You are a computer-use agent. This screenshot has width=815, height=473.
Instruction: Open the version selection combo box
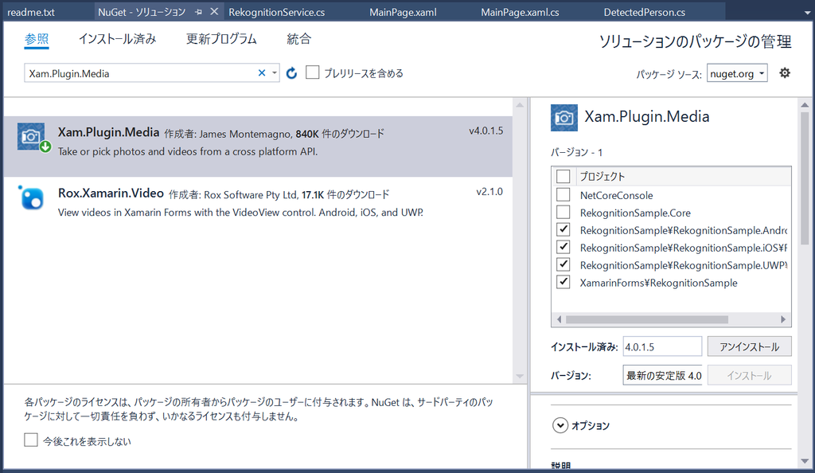point(663,375)
